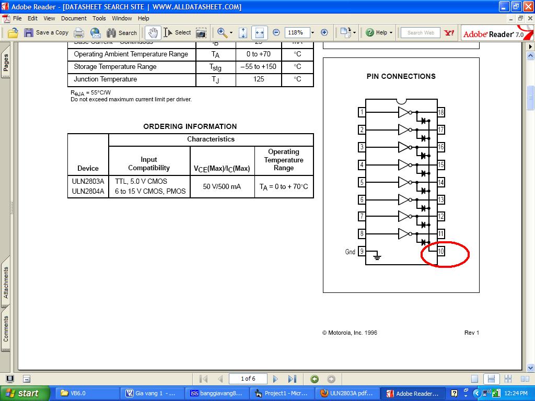Click the Fit Page height icon
Viewport: 535px width, 401px height.
coord(243,33)
